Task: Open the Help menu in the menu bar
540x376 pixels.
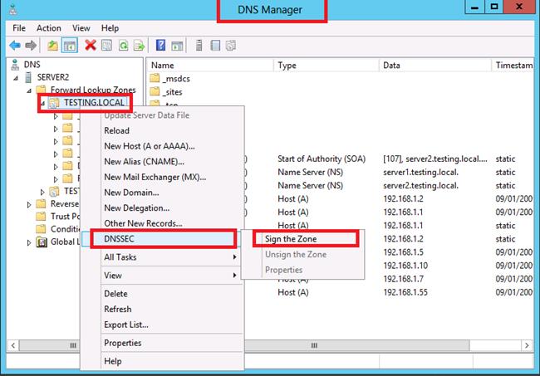Action: [110, 28]
